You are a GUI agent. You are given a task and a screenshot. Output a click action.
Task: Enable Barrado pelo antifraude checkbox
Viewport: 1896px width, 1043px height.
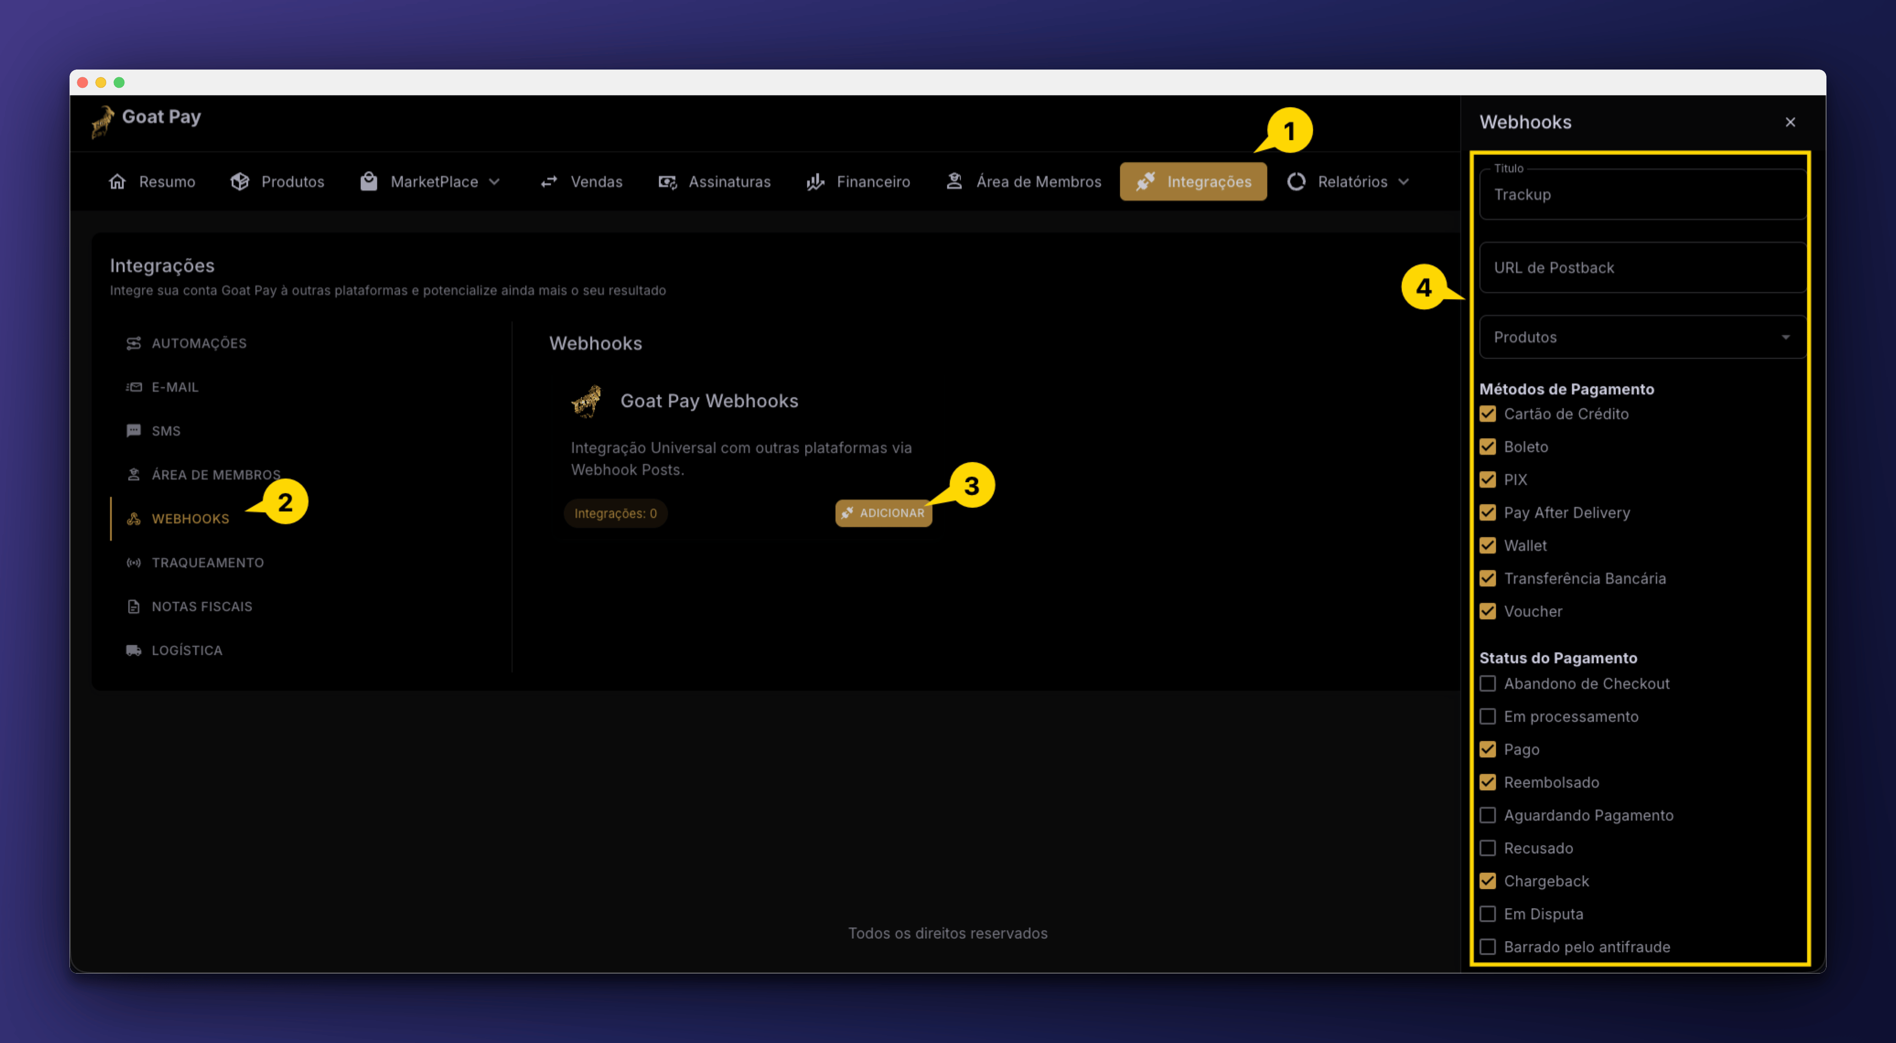[1488, 947]
